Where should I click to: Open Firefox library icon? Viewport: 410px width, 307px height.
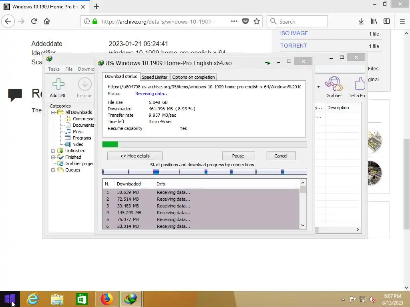click(374, 22)
